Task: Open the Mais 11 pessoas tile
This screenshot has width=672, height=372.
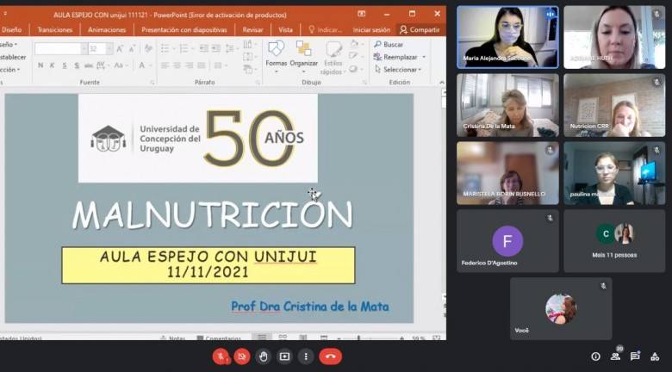Action: point(614,241)
